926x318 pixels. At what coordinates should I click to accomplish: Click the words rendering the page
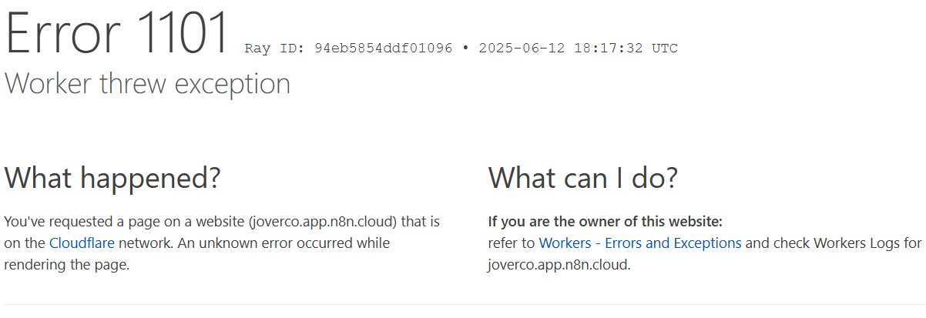tap(66, 265)
